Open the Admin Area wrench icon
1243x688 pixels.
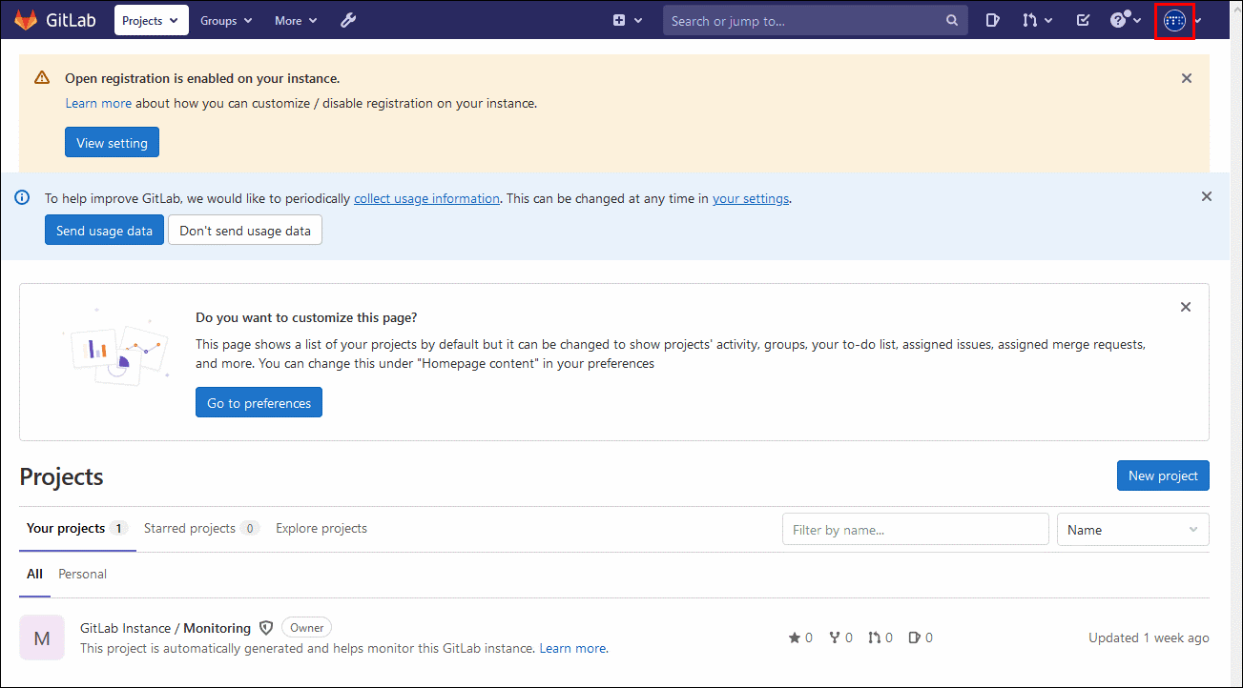pos(348,20)
